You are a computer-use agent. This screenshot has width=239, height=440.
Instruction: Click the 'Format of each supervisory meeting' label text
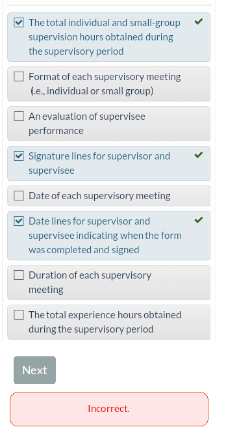point(105,83)
